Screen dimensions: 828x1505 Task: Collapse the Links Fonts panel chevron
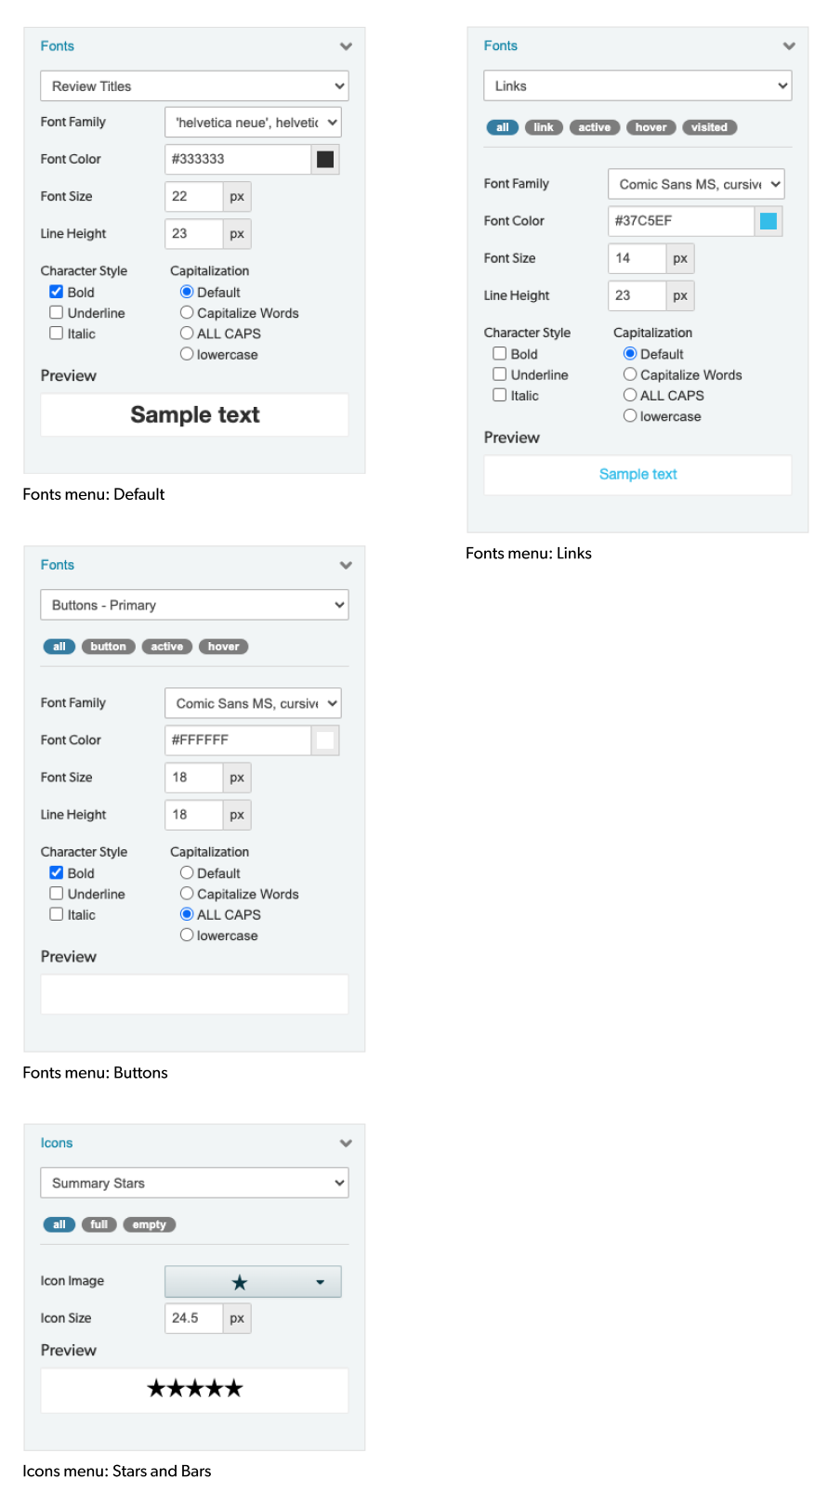[789, 46]
